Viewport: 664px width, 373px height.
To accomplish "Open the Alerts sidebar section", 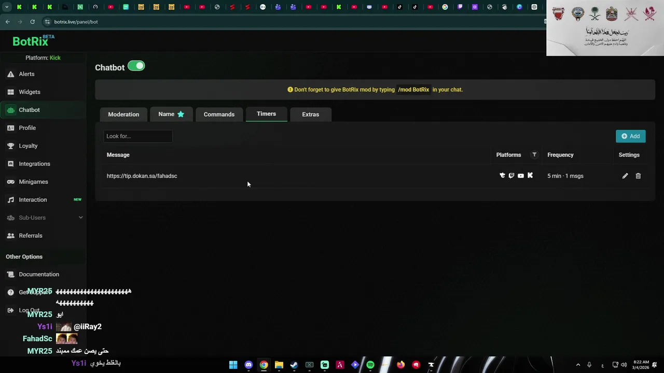I will coord(26,74).
